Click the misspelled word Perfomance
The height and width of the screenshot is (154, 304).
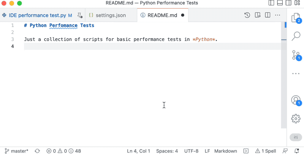[64, 26]
